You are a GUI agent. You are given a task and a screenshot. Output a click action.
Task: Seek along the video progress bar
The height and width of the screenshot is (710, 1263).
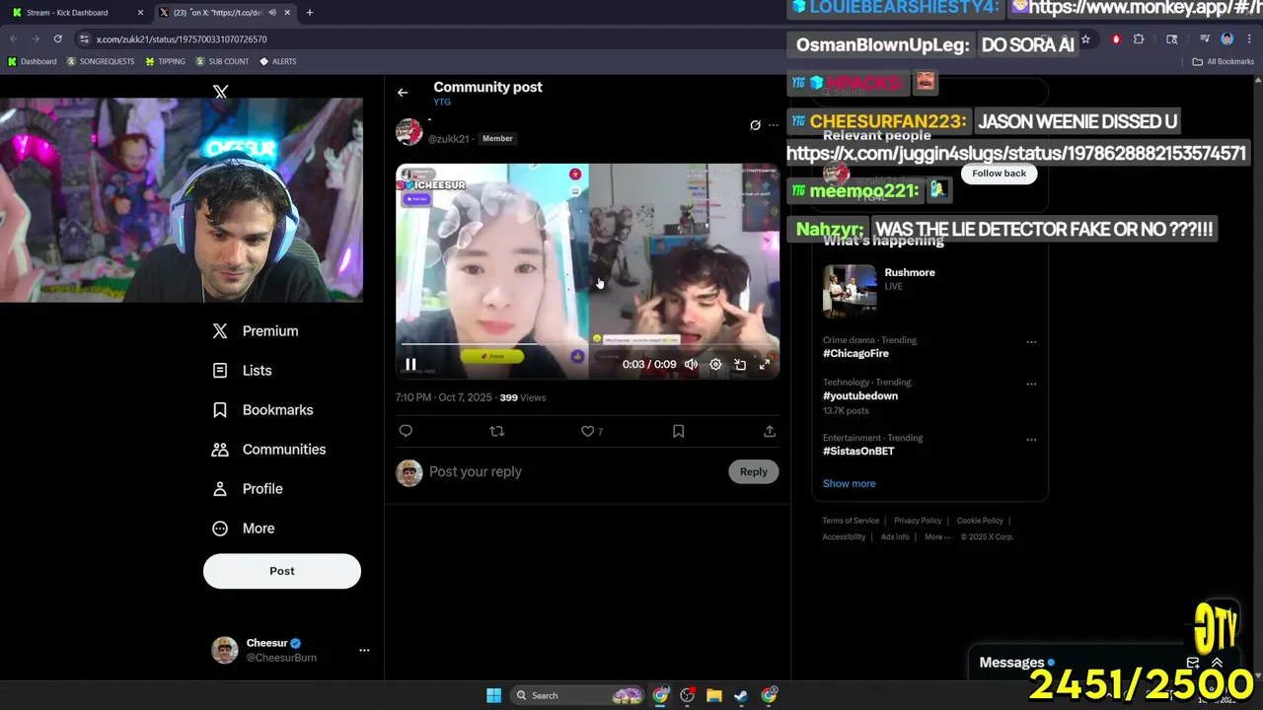(x=587, y=345)
